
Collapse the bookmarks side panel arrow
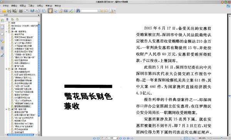(38, 15)
